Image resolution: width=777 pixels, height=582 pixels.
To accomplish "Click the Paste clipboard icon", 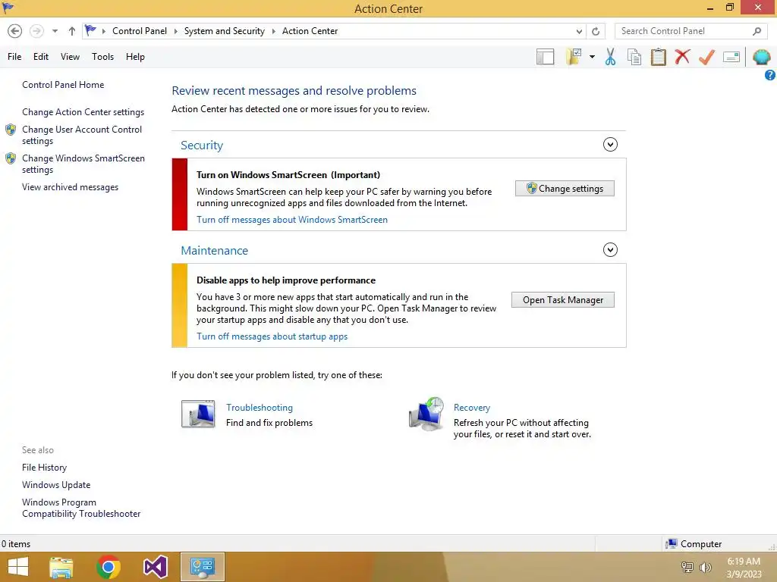I will click(x=658, y=57).
